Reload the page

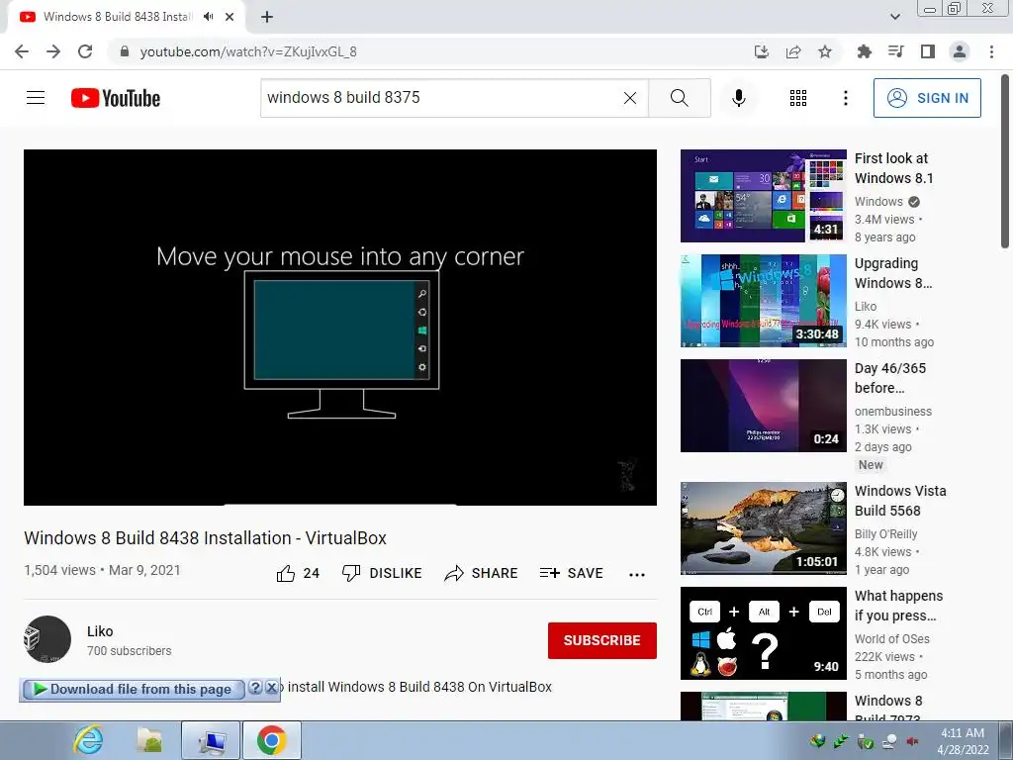pyautogui.click(x=85, y=51)
